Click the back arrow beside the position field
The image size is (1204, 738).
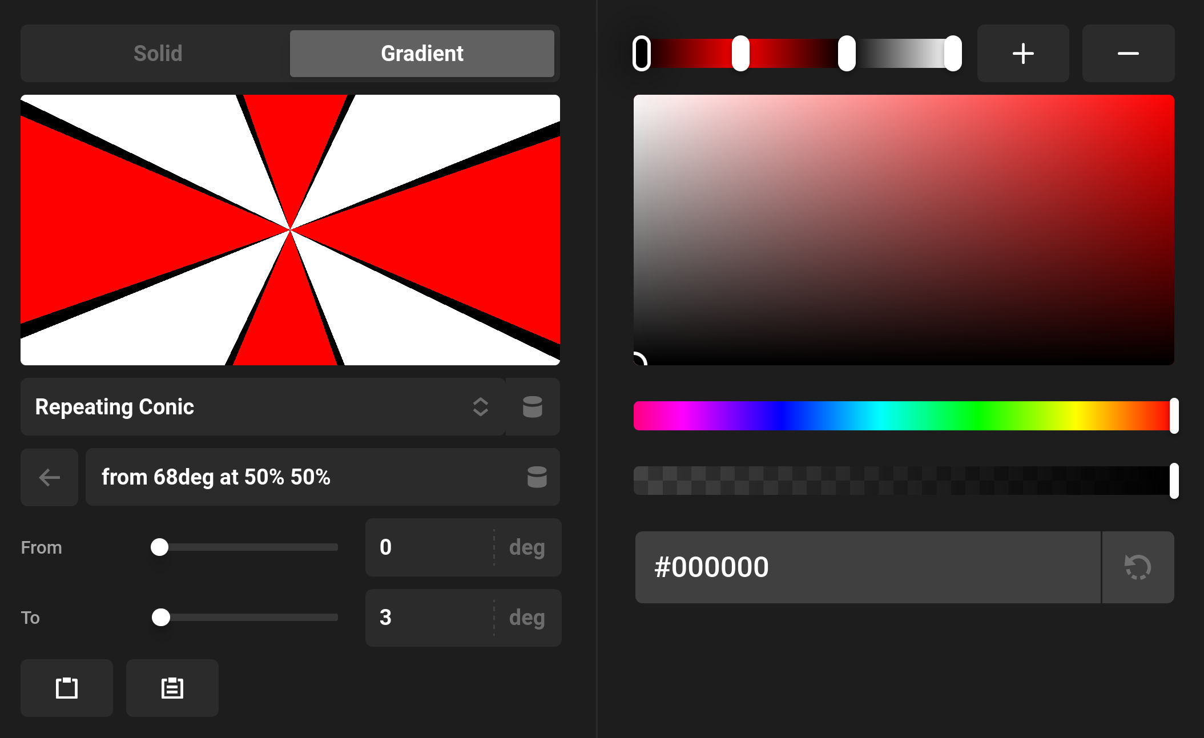pos(49,477)
